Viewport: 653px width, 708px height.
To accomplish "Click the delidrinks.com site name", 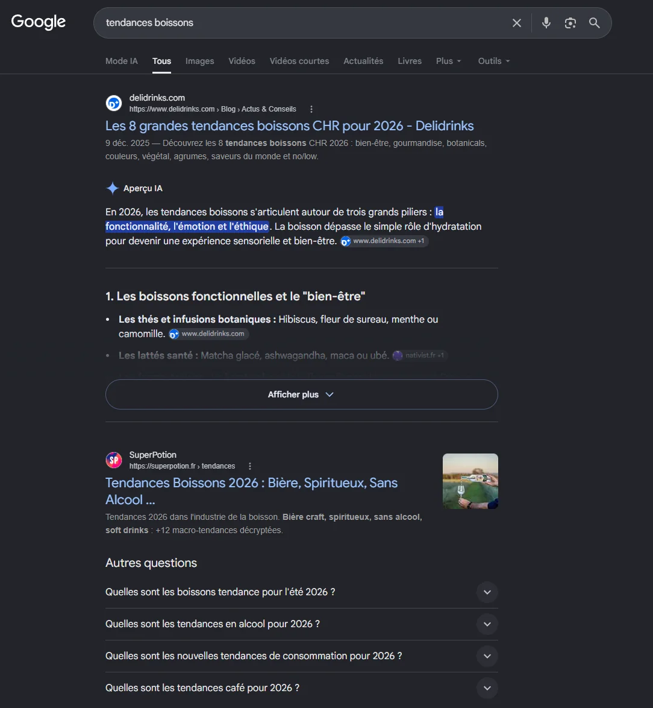I will click(157, 98).
